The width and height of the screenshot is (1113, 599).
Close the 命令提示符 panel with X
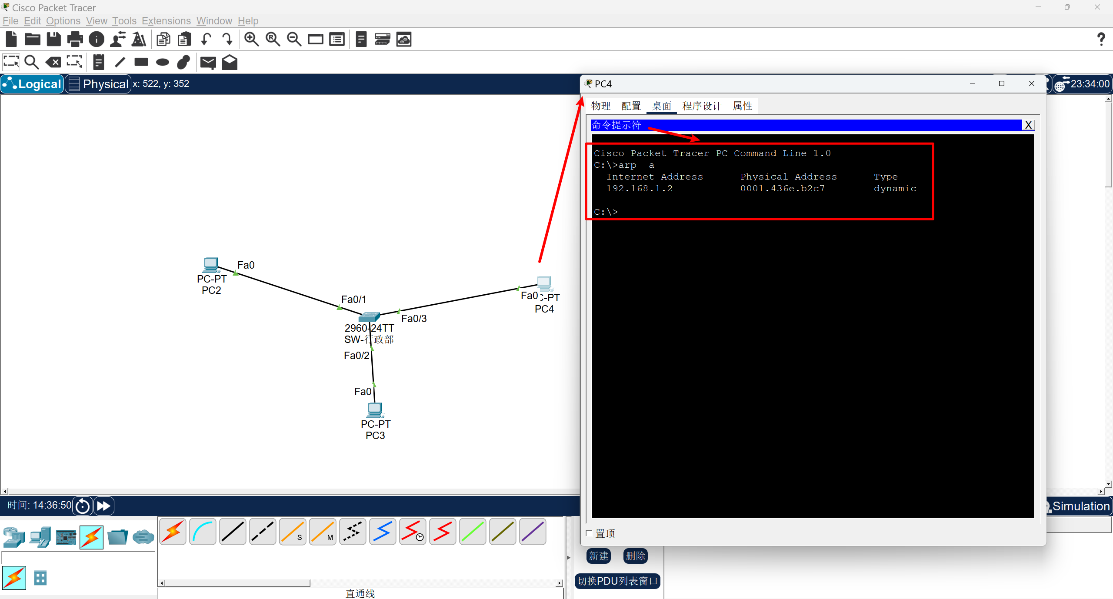(1028, 125)
